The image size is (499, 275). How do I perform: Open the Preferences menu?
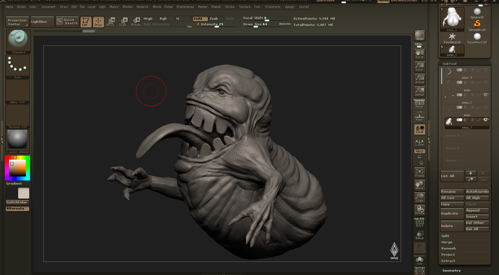tap(185, 7)
